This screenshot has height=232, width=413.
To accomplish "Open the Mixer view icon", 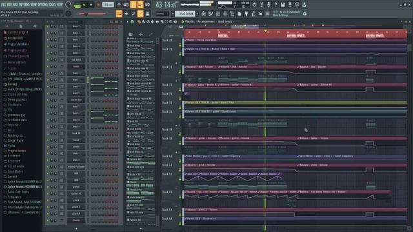I will 225,14.
